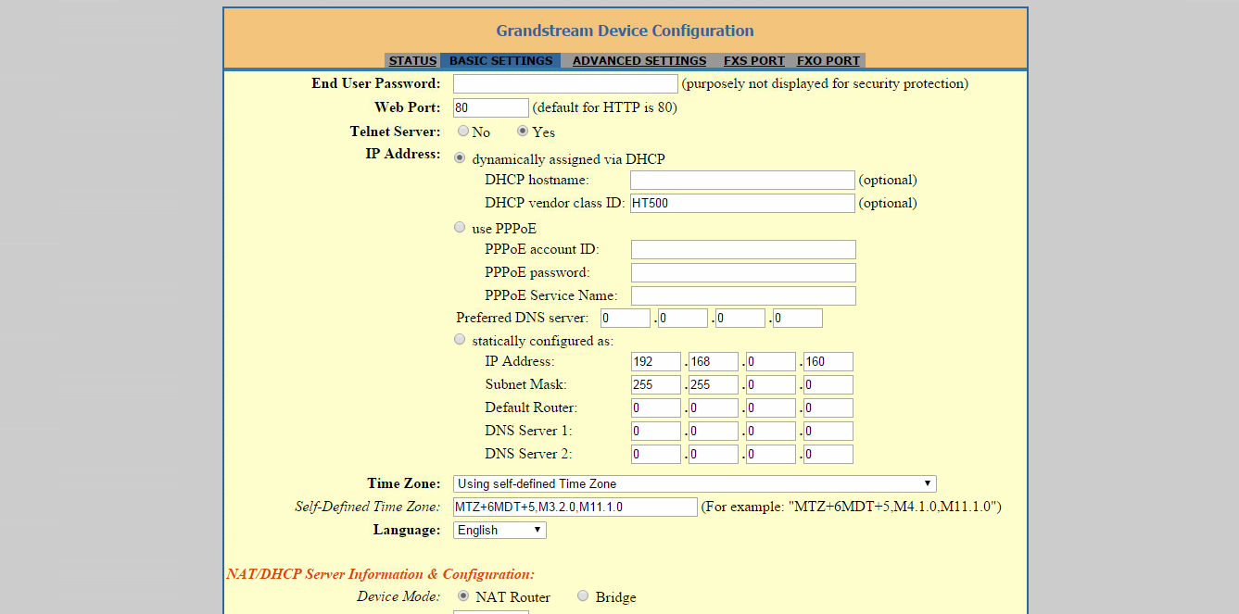
Task: Select dynamically assigned via DHCP option
Action: point(460,158)
